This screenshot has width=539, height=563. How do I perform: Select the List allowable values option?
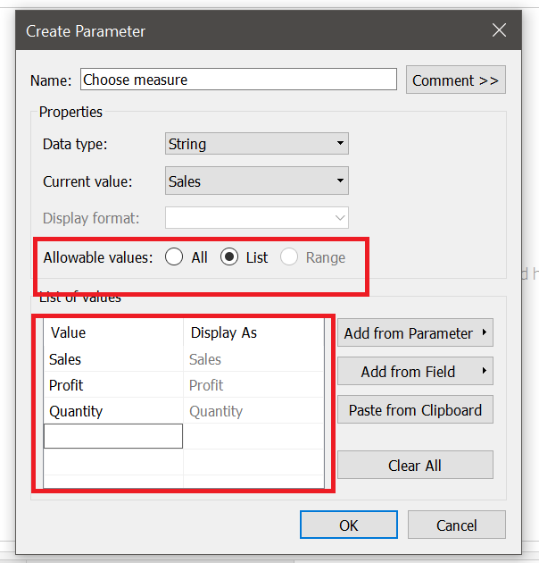tap(229, 257)
